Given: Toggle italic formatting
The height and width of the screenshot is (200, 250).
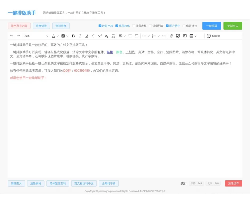Looking at the screenshot, I should pos(80,36).
